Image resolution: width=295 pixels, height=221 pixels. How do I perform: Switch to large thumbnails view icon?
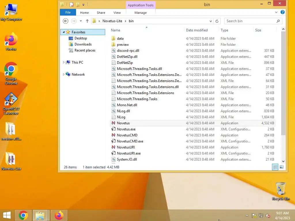(x=281, y=167)
